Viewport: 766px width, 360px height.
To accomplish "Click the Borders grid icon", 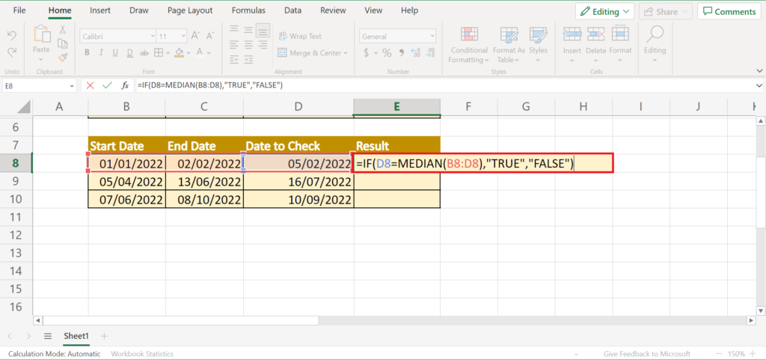I will [159, 52].
